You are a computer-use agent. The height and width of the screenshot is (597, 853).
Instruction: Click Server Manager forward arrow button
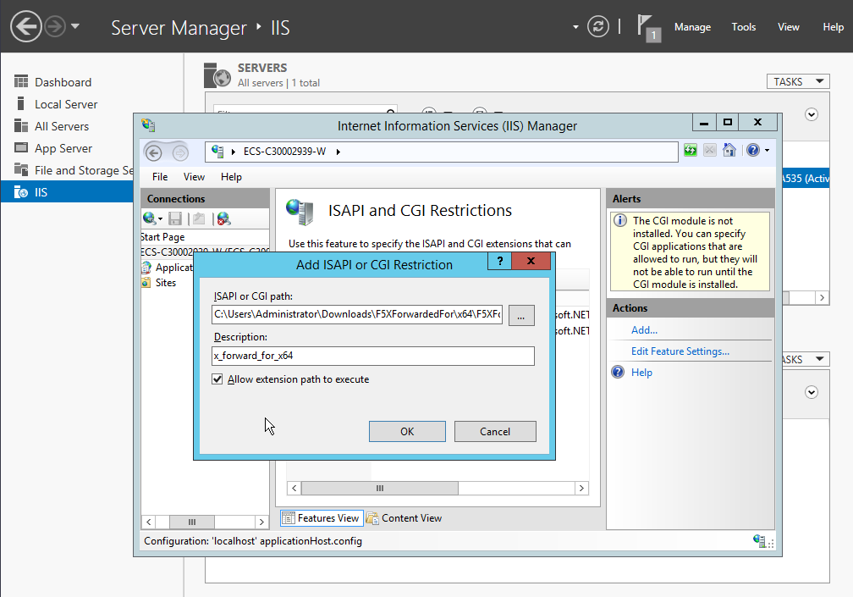coord(55,26)
